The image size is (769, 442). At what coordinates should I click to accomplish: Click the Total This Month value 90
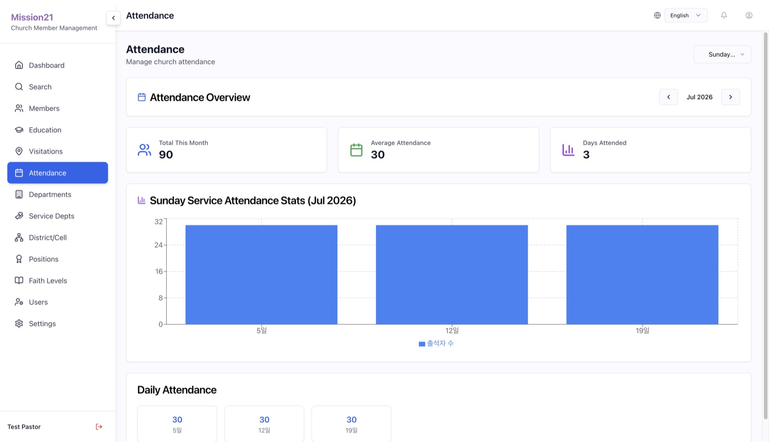tap(166, 155)
